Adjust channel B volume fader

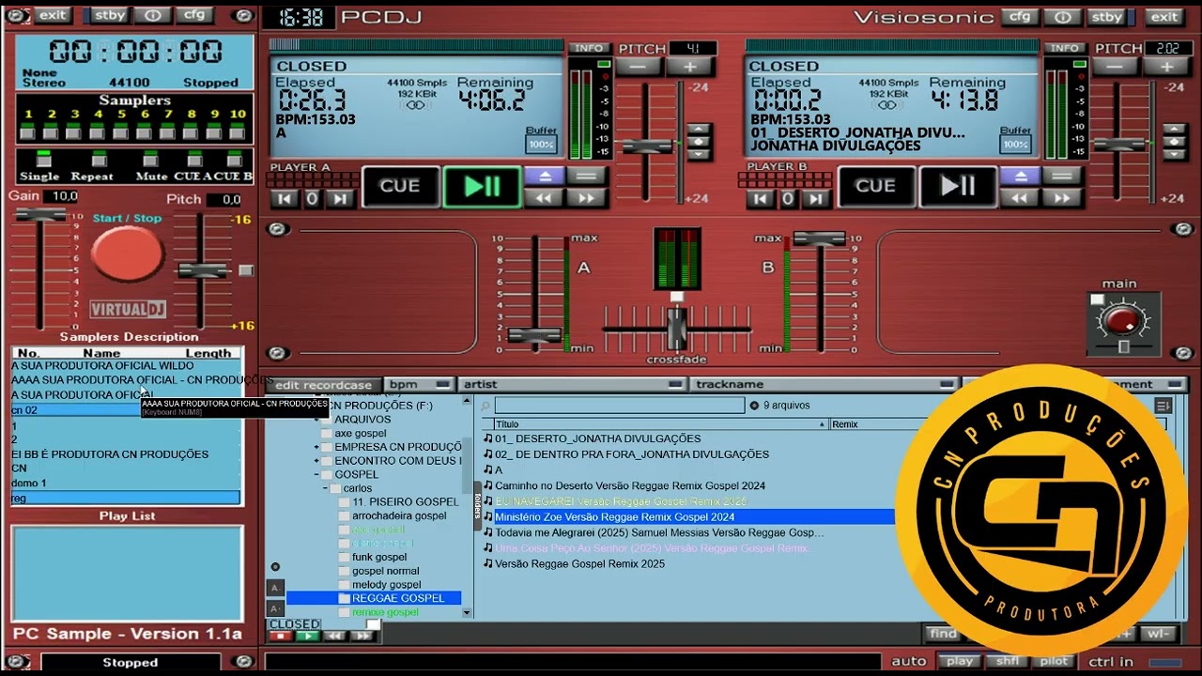[x=820, y=238]
